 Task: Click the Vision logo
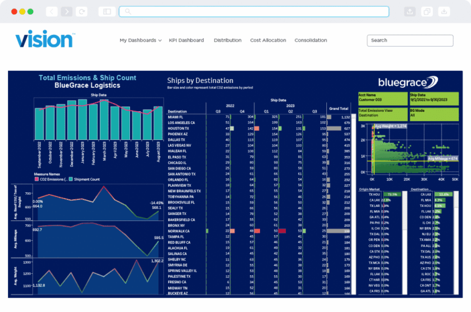tap(45, 39)
